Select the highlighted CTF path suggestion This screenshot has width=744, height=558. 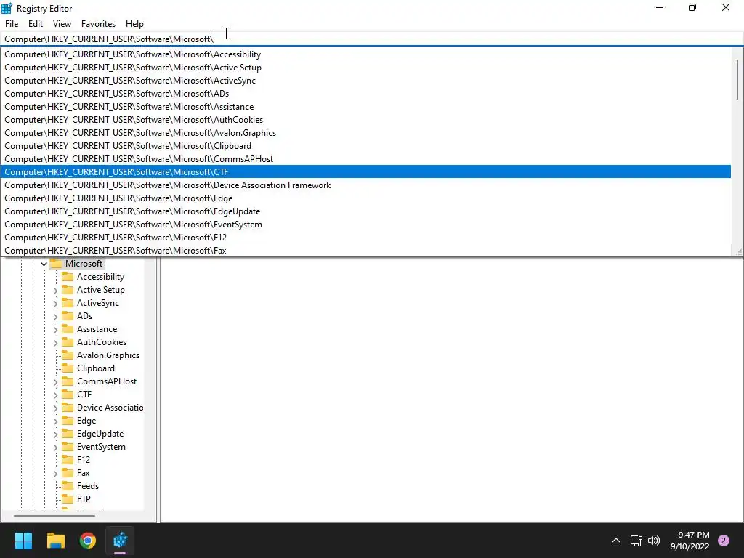pyautogui.click(x=365, y=171)
